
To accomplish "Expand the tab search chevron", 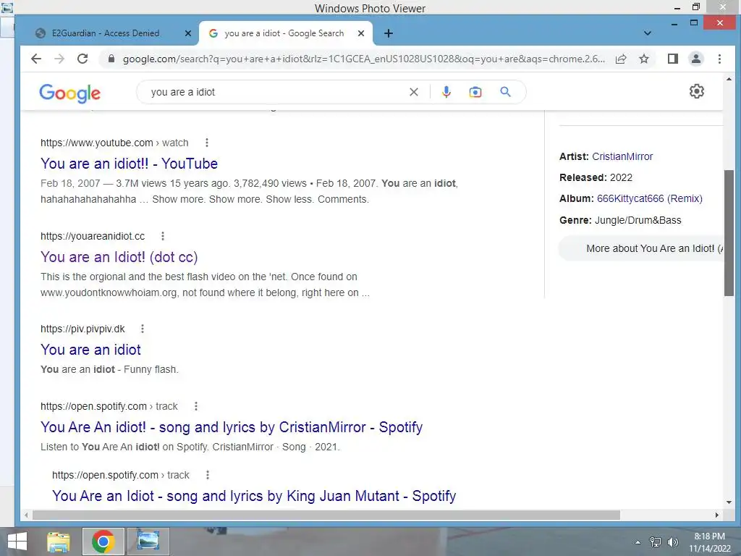I will click(x=648, y=33).
